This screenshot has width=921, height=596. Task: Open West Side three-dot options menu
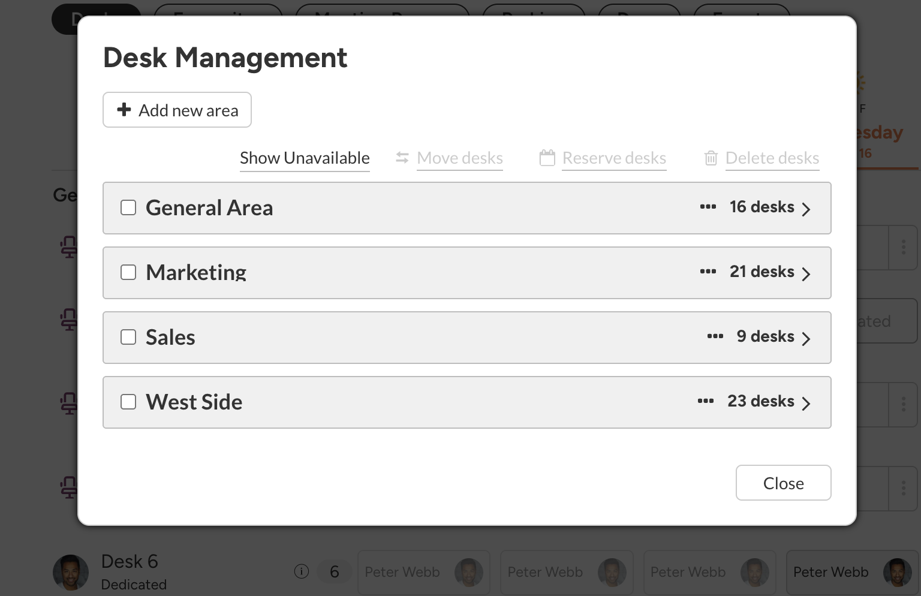point(706,401)
